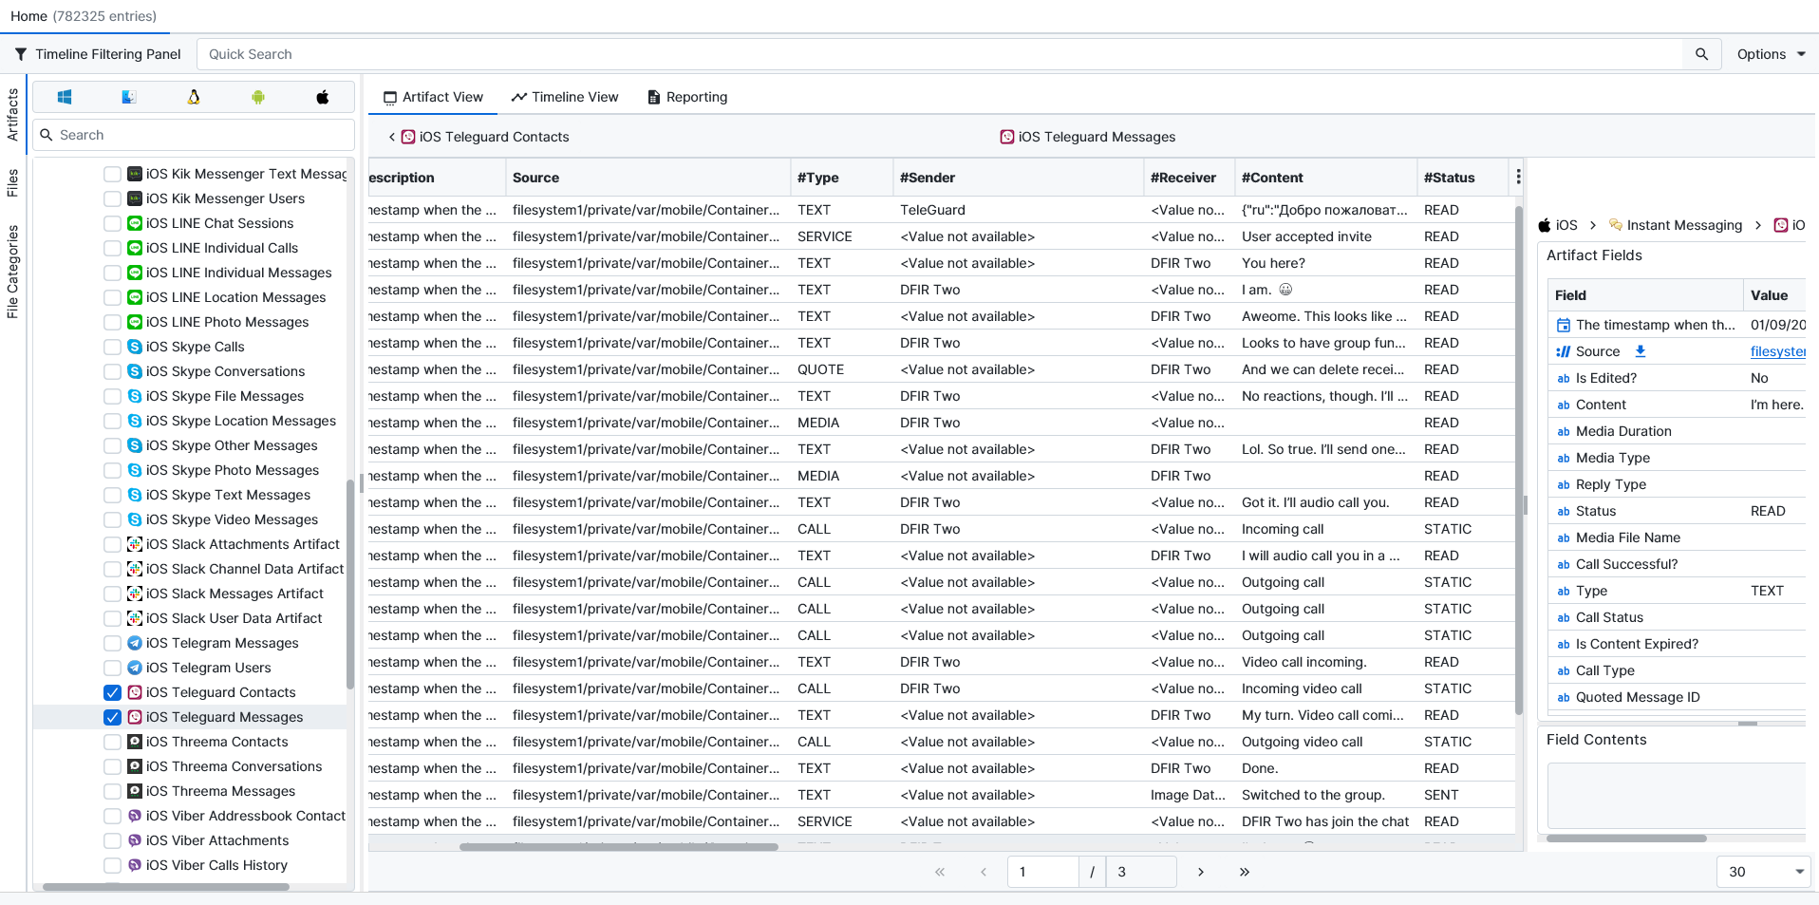
Task: Jump to the last results page
Action: pos(1245,872)
